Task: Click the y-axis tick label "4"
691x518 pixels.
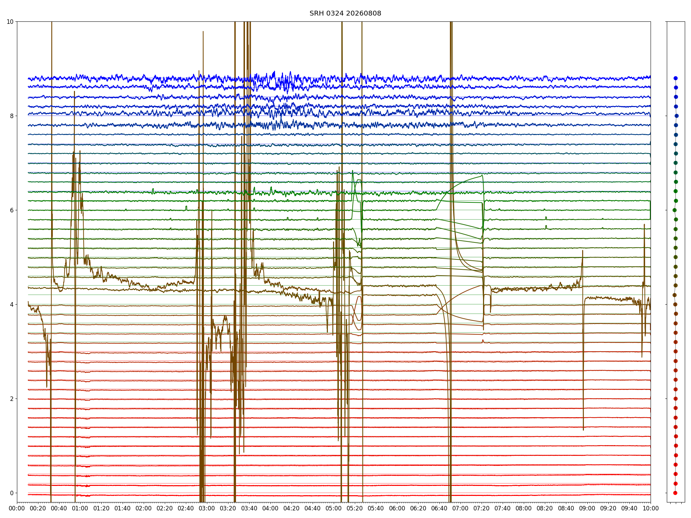Action: [x=12, y=305]
